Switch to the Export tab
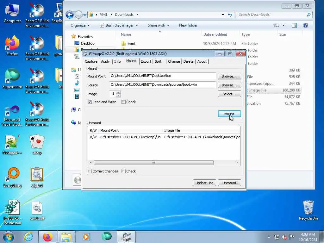The height and width of the screenshot is (243, 324). pos(146,61)
